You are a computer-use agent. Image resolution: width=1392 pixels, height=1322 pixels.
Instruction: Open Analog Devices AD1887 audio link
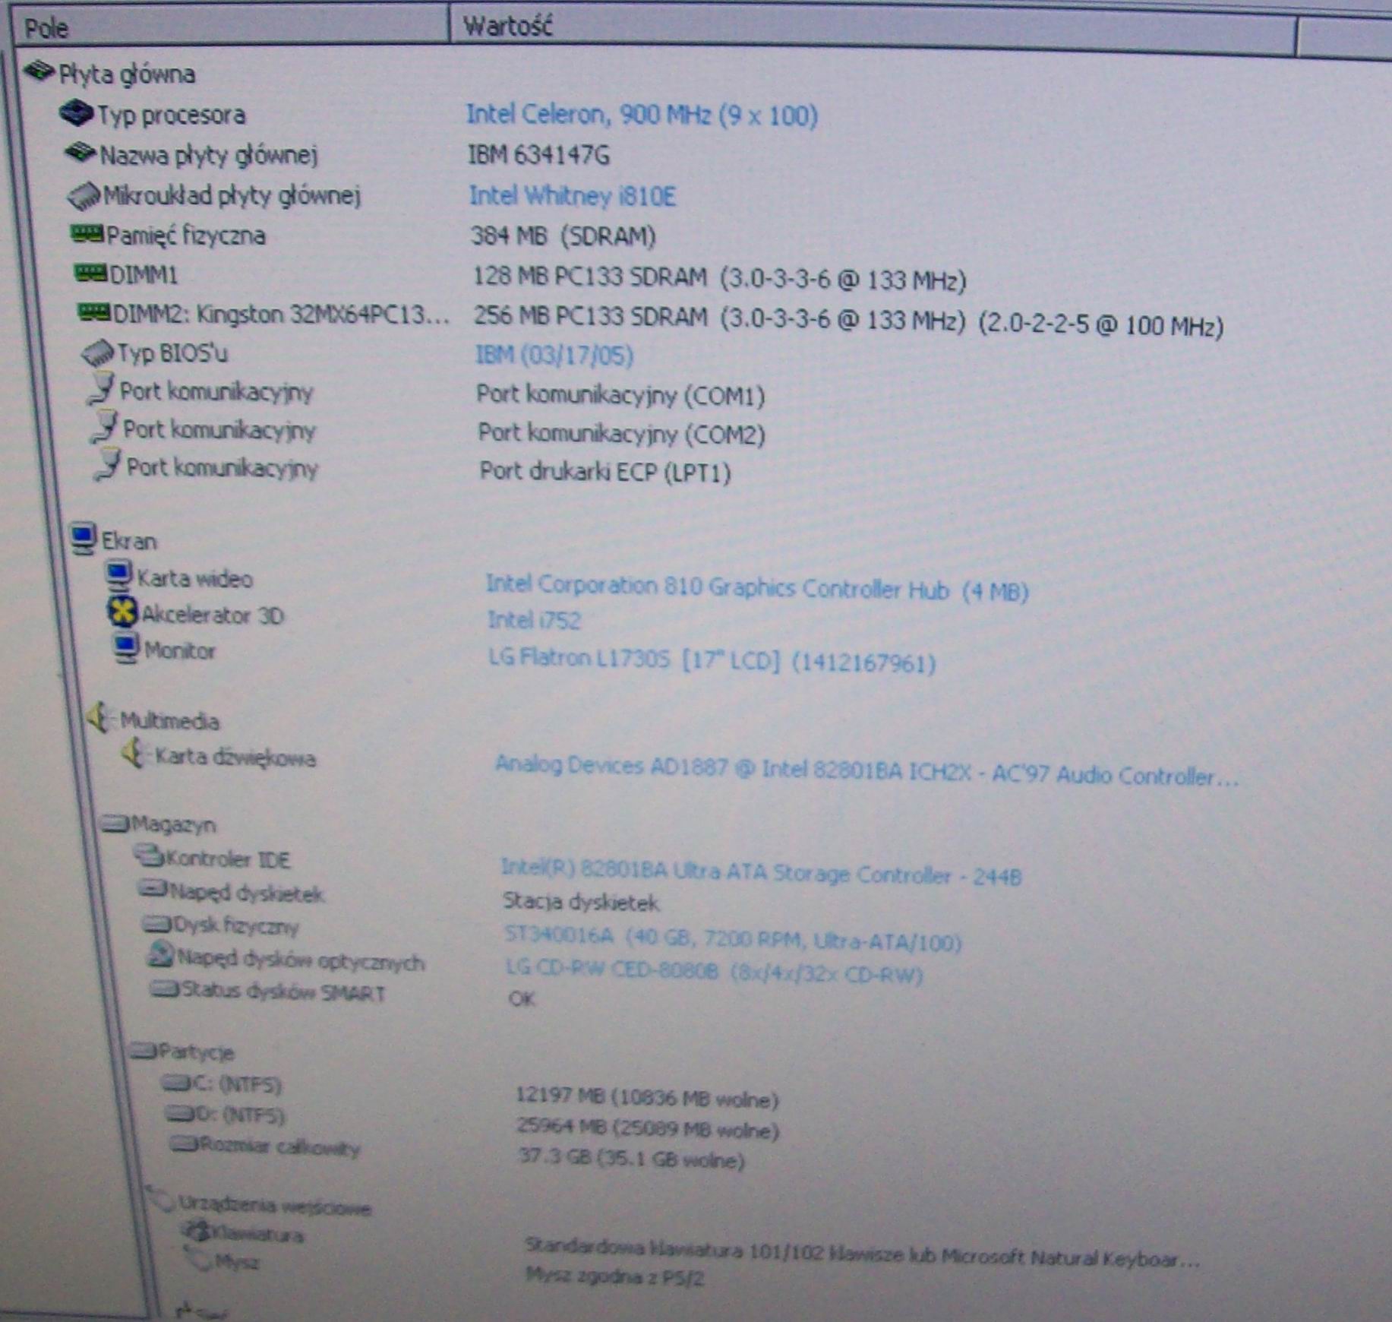tap(866, 770)
